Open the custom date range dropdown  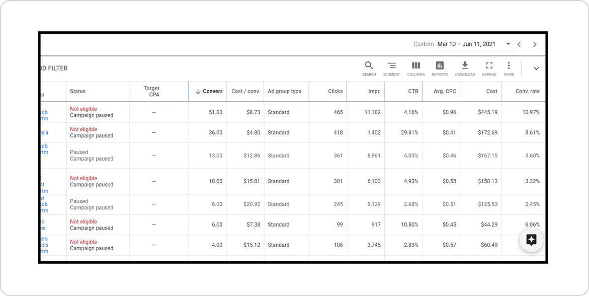[x=508, y=44]
